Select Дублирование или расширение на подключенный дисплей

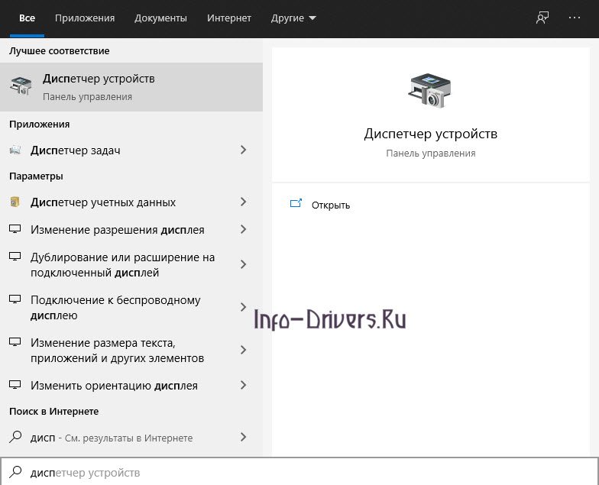(x=122, y=265)
